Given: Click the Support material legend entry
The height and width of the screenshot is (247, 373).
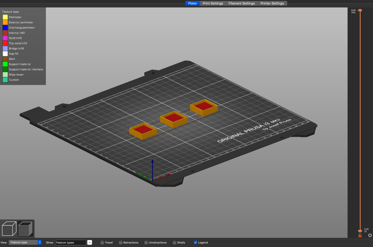Looking at the screenshot, I should coord(20,64).
